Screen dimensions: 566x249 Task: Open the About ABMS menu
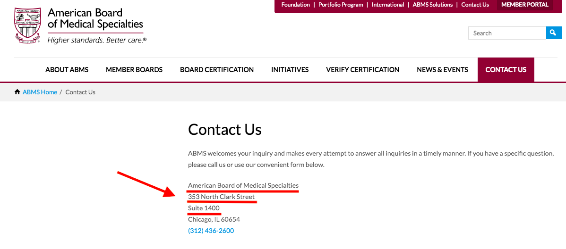click(x=67, y=70)
